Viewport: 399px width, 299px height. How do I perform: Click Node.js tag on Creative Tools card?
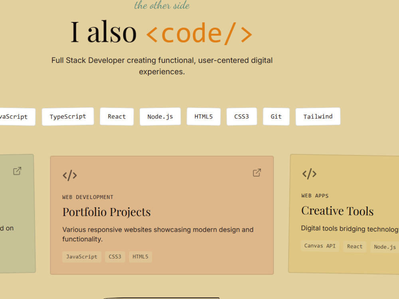[385, 247]
